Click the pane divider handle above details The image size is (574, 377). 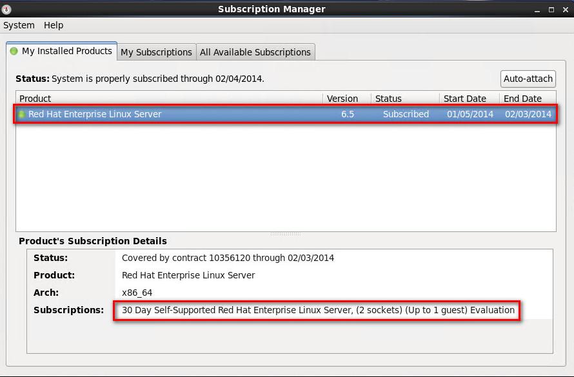(x=286, y=234)
